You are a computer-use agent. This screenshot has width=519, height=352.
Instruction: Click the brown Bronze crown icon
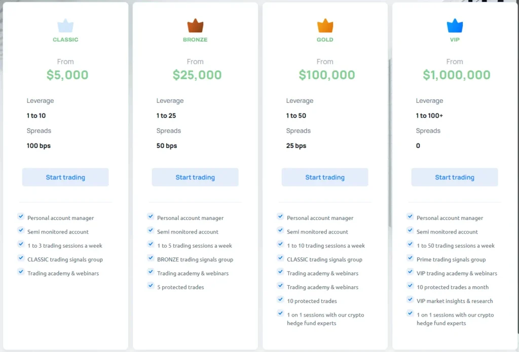click(x=195, y=26)
